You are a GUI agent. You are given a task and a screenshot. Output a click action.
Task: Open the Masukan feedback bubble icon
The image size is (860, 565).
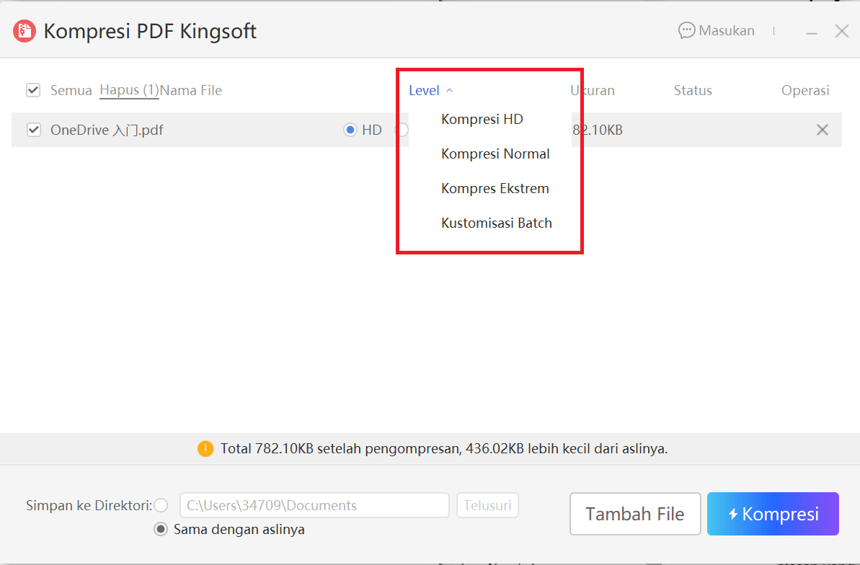686,30
